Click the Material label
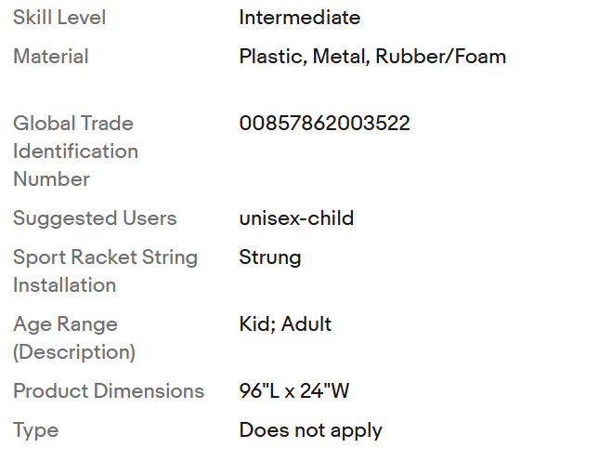This screenshot has height=461, width=612. (51, 57)
